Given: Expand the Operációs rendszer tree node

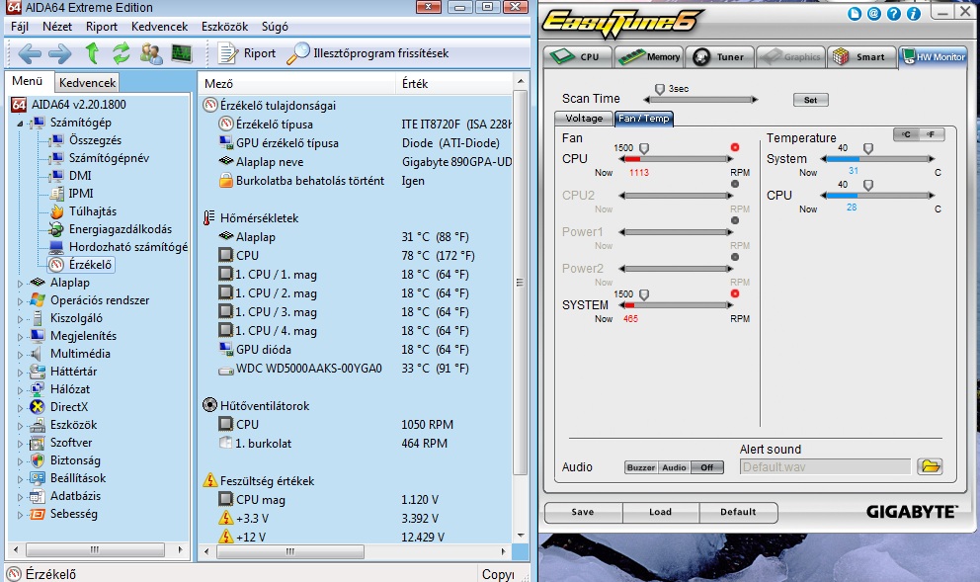Looking at the screenshot, I should [20, 301].
